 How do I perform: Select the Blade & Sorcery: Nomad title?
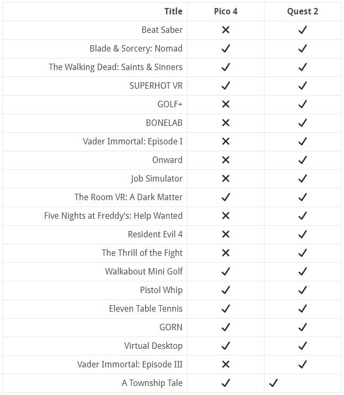click(136, 48)
